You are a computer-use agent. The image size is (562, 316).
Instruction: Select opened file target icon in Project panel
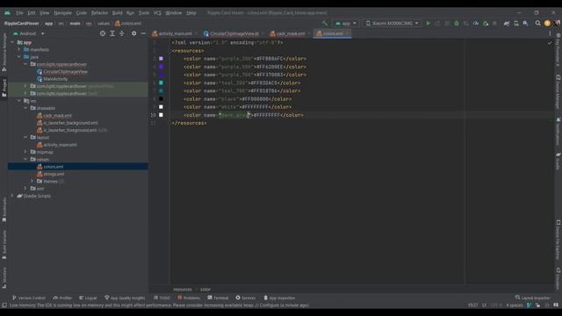point(103,33)
